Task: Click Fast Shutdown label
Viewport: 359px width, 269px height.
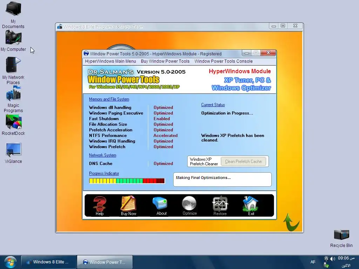Action: (104, 119)
